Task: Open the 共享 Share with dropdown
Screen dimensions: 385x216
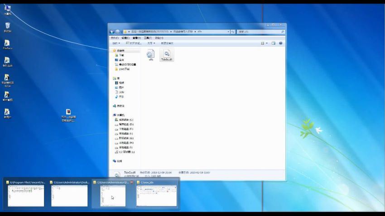Action: (x=151, y=43)
